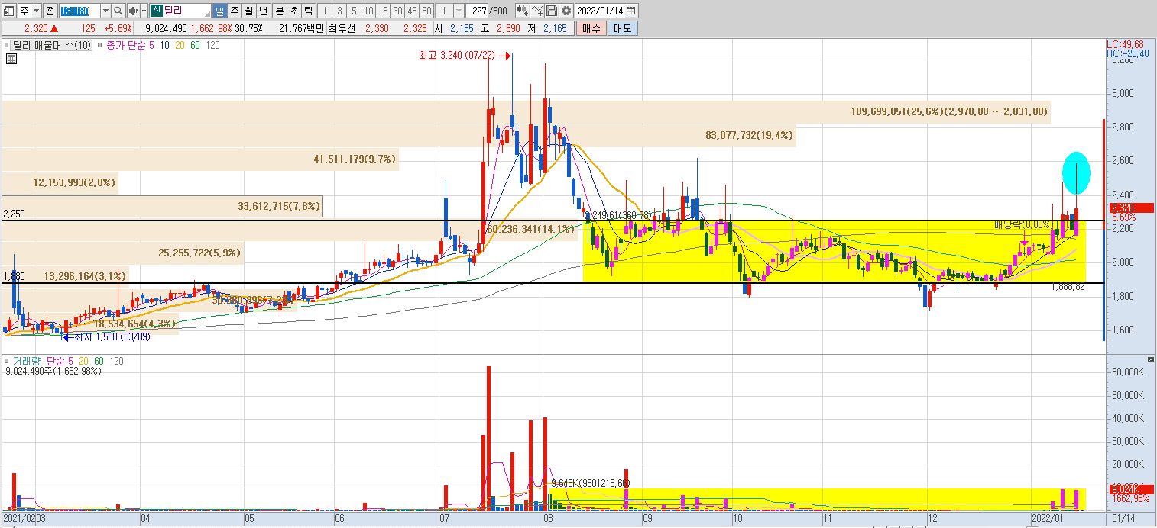Choose interval preset 60
This screenshot has width=1157, height=528.
pyautogui.click(x=426, y=11)
